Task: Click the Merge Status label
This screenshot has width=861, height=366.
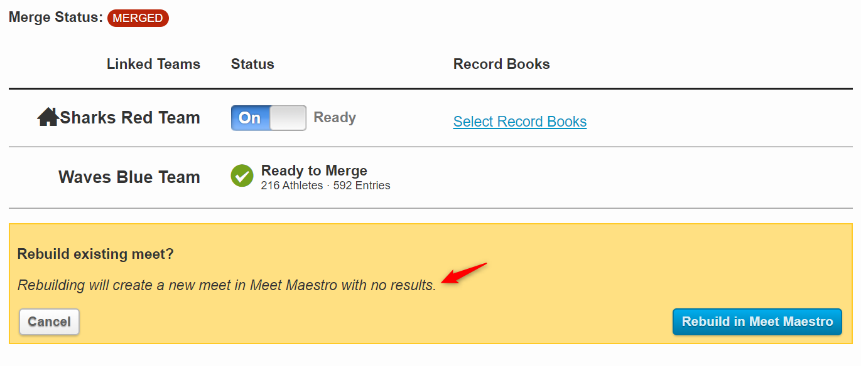Action: tap(55, 18)
